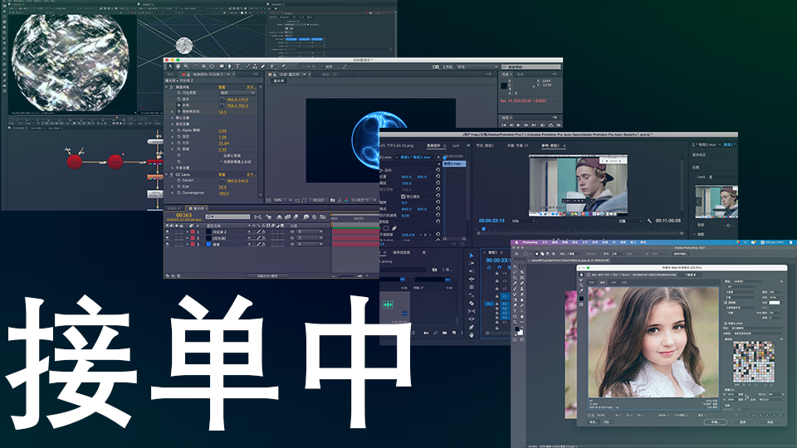Viewport: 797px width, 448px height.
Task: Toggle the checked checkbox under After Effects lightning settings
Action: (221, 162)
